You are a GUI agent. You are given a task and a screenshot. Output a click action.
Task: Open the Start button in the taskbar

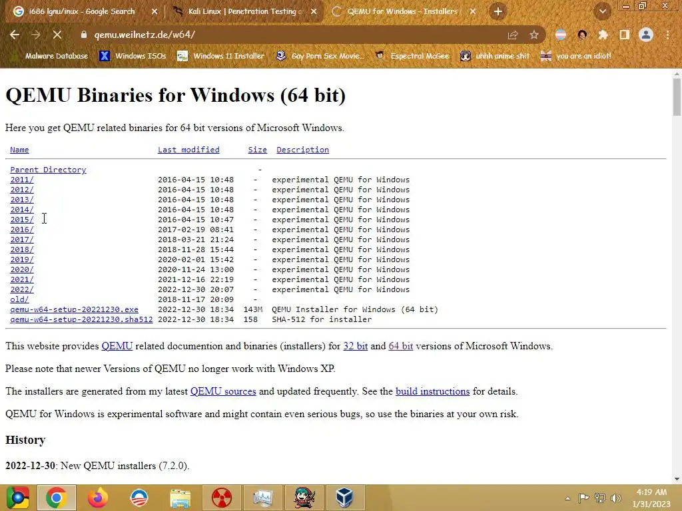click(x=18, y=498)
